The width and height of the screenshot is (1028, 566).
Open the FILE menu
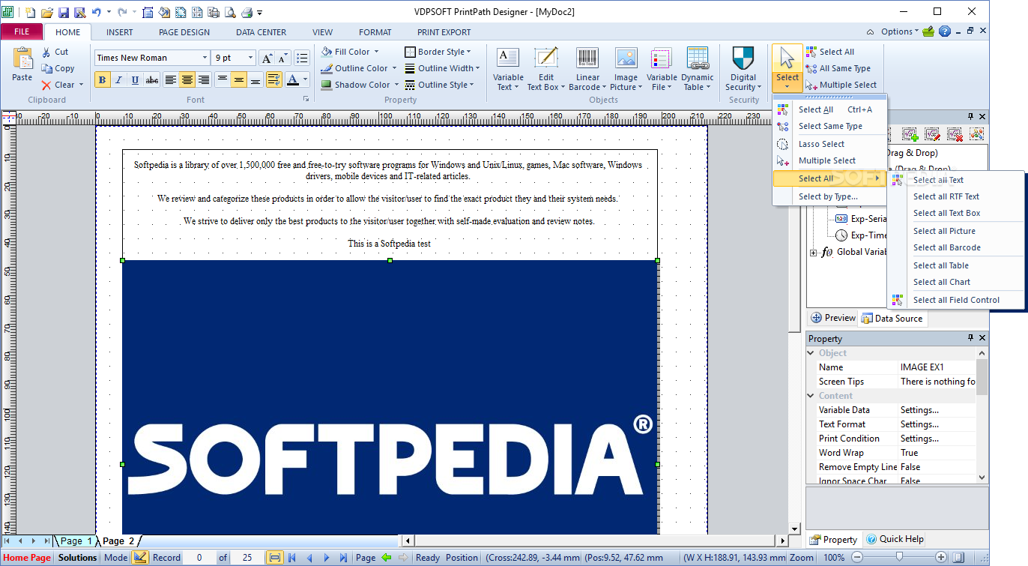[x=22, y=32]
